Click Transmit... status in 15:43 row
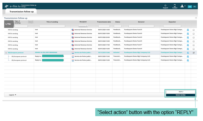 point(117,56)
